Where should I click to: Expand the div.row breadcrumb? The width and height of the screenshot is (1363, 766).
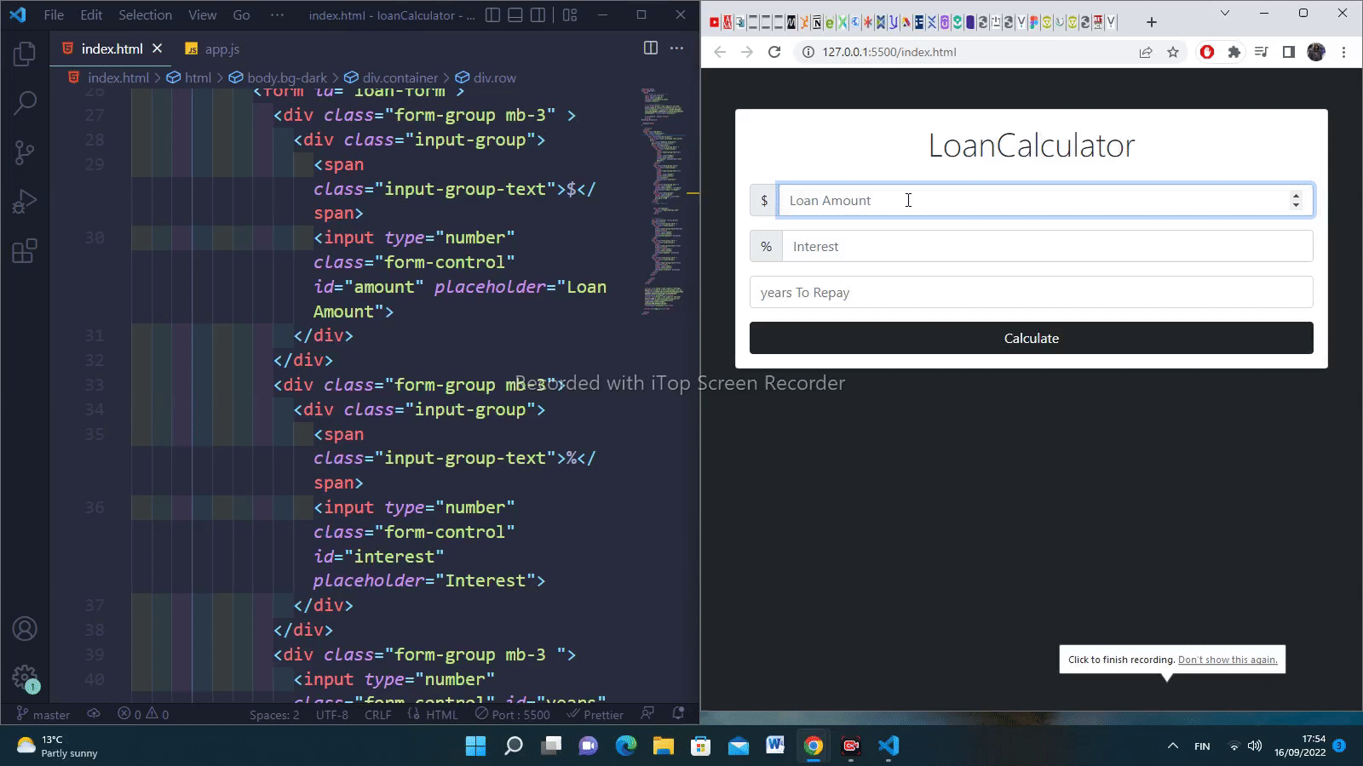(x=486, y=77)
